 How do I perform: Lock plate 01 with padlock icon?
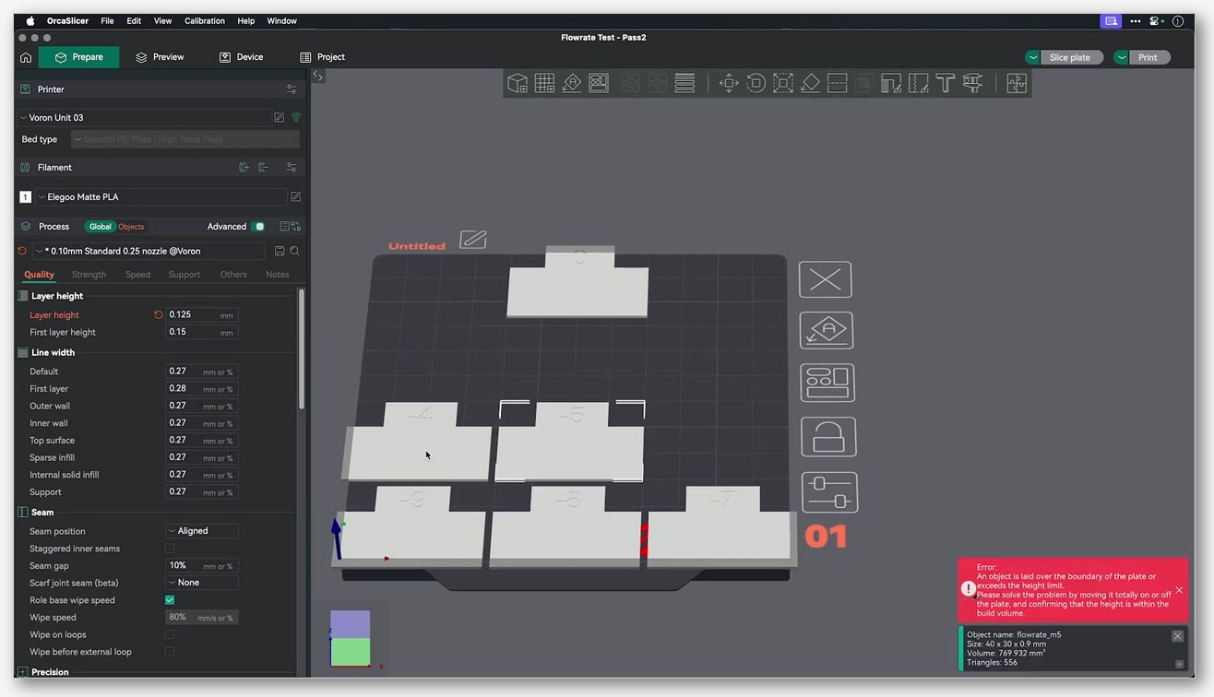tap(828, 437)
